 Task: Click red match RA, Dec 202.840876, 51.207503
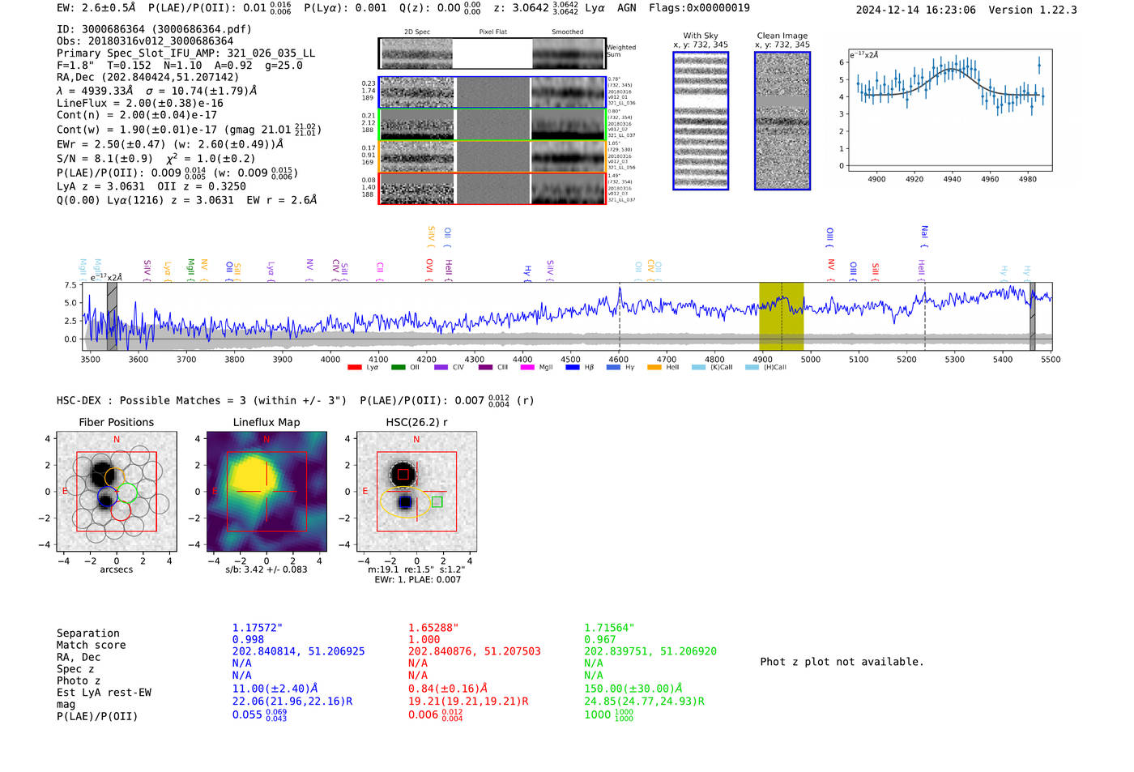(x=475, y=651)
